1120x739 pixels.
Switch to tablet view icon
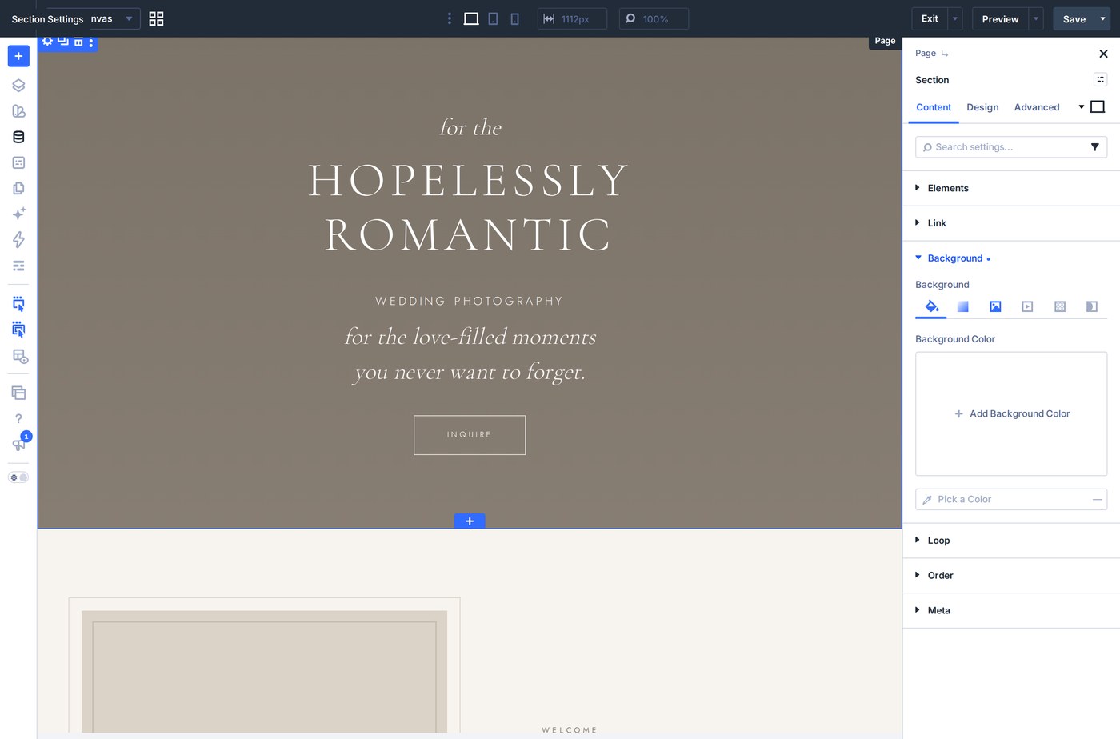point(493,18)
